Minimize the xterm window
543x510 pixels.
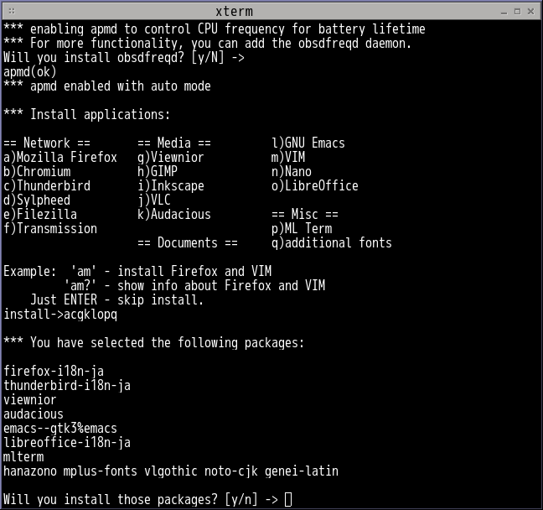point(503,11)
